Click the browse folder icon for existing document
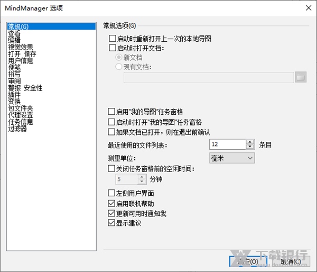Image resolution: width=317 pixels, height=272 pixels. click(x=301, y=77)
